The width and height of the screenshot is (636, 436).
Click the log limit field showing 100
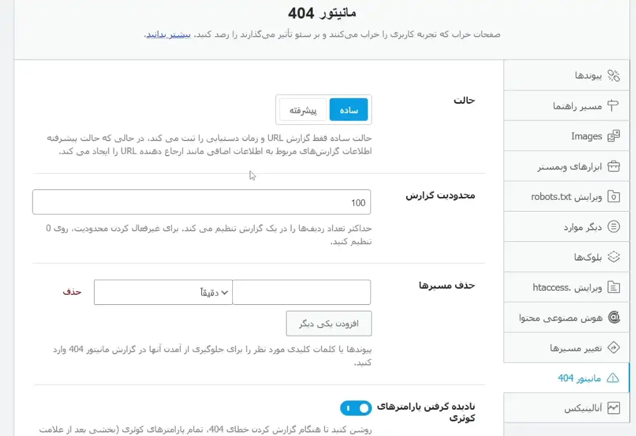coord(201,202)
